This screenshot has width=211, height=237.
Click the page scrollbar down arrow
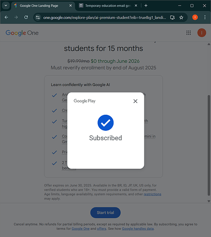tap(209, 201)
